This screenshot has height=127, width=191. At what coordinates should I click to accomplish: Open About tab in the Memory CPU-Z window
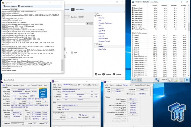point(148,85)
